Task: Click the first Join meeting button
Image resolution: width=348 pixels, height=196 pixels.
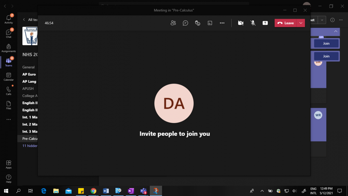Action: point(326,43)
